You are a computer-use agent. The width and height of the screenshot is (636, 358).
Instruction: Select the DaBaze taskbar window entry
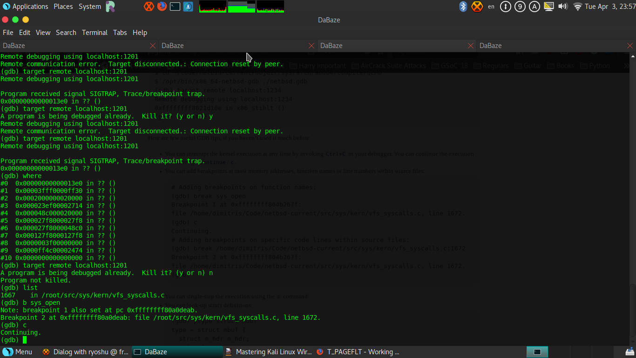pyautogui.click(x=177, y=352)
